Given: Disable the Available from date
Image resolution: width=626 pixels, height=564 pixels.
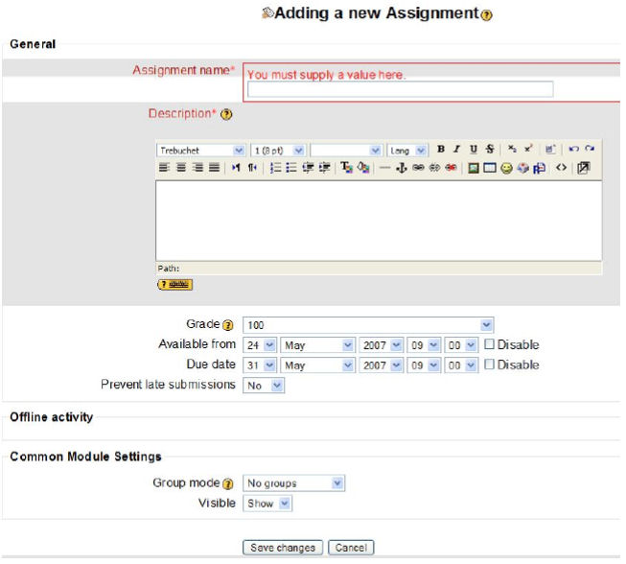Looking at the screenshot, I should tap(489, 344).
